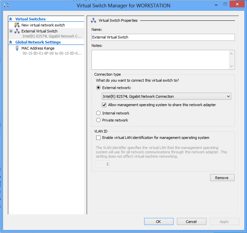The image size is (247, 233).
Task: Collapse the Virtual Switches section chevron
Action: pos(11,19)
